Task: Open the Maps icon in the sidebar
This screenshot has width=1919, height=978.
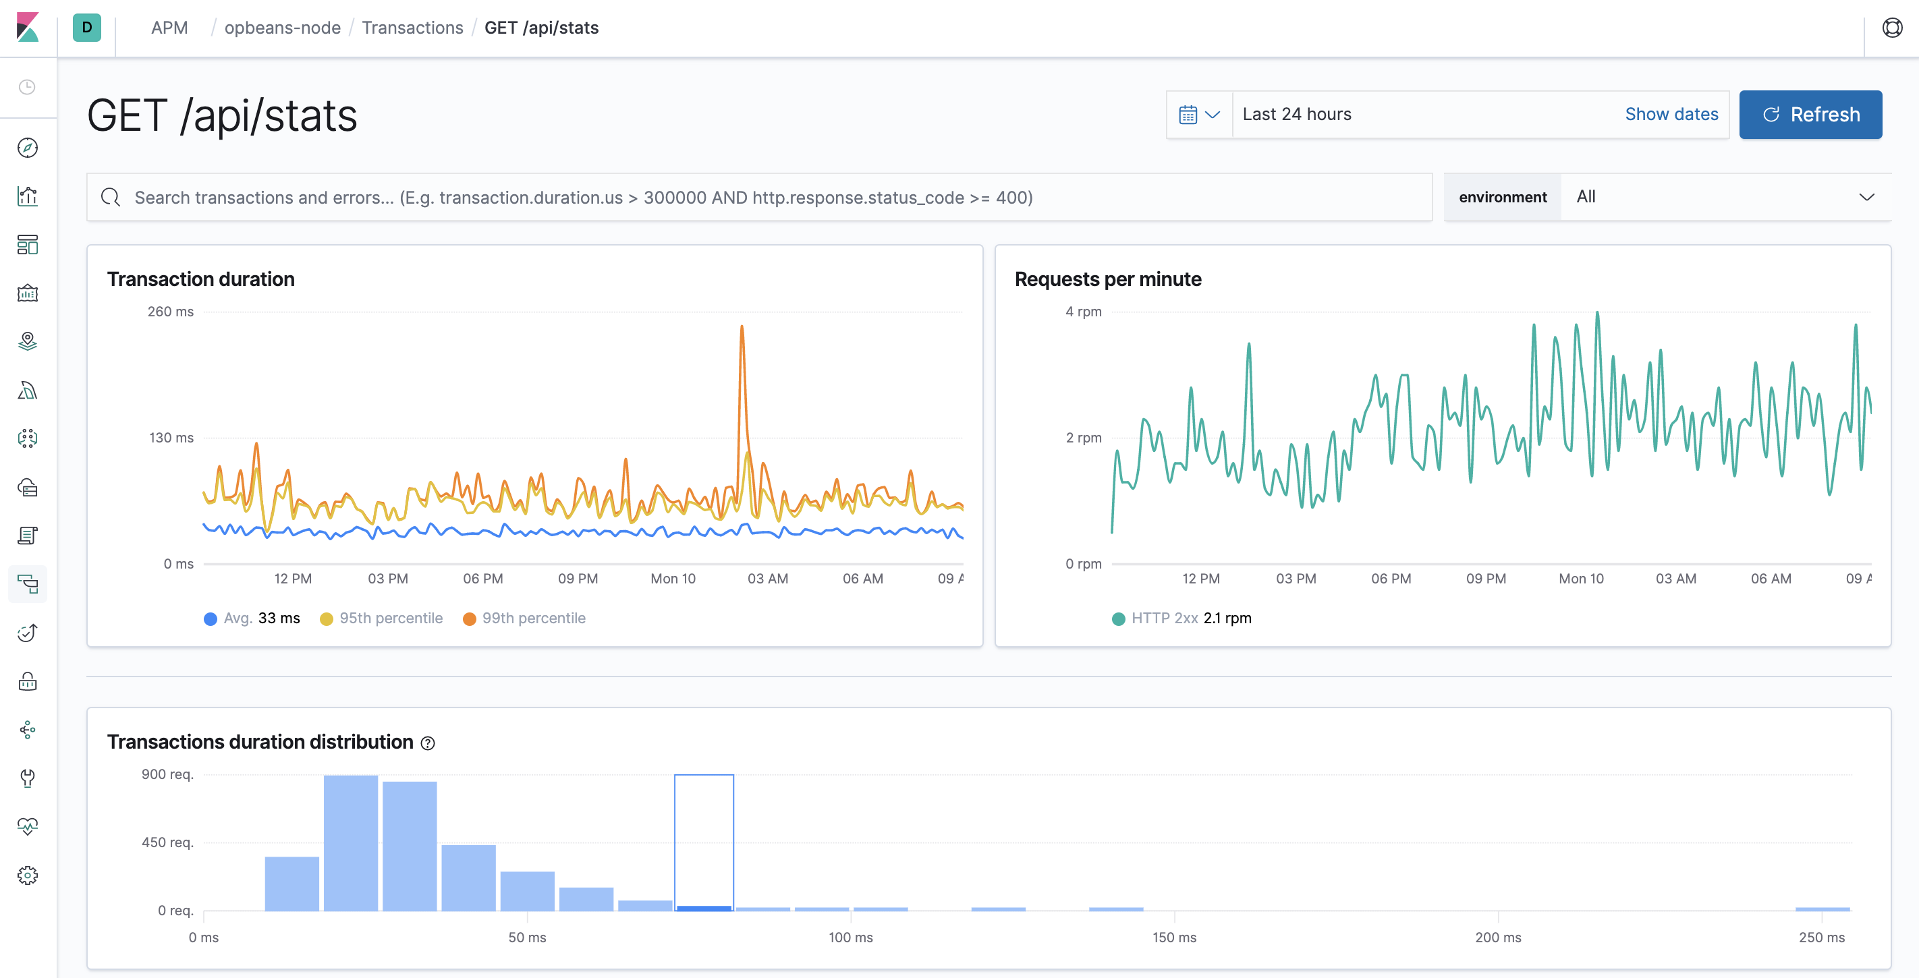Action: [x=28, y=341]
